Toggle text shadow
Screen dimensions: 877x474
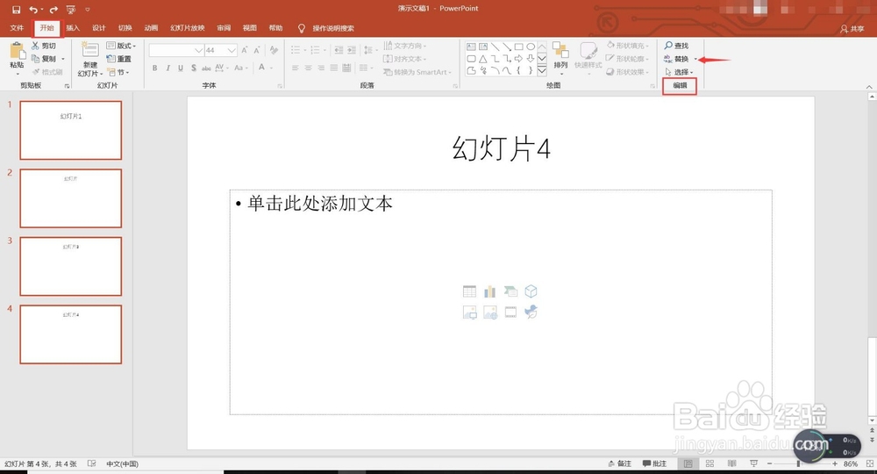(x=194, y=68)
